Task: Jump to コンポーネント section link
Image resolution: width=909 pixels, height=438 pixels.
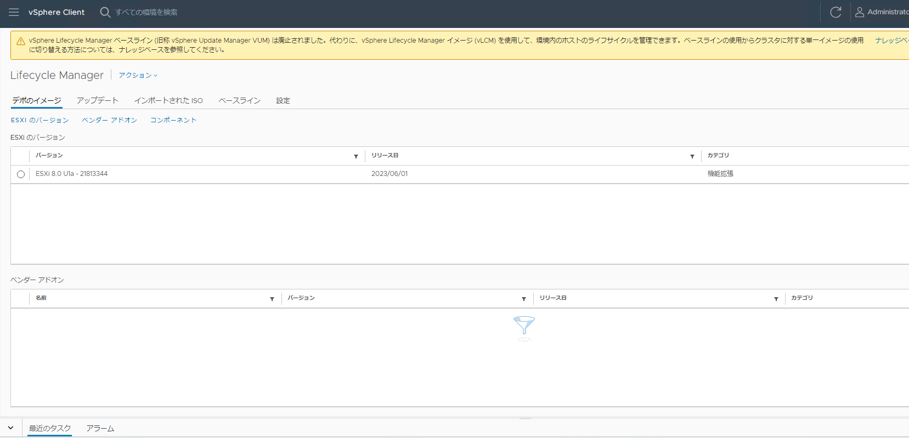Action: click(173, 120)
